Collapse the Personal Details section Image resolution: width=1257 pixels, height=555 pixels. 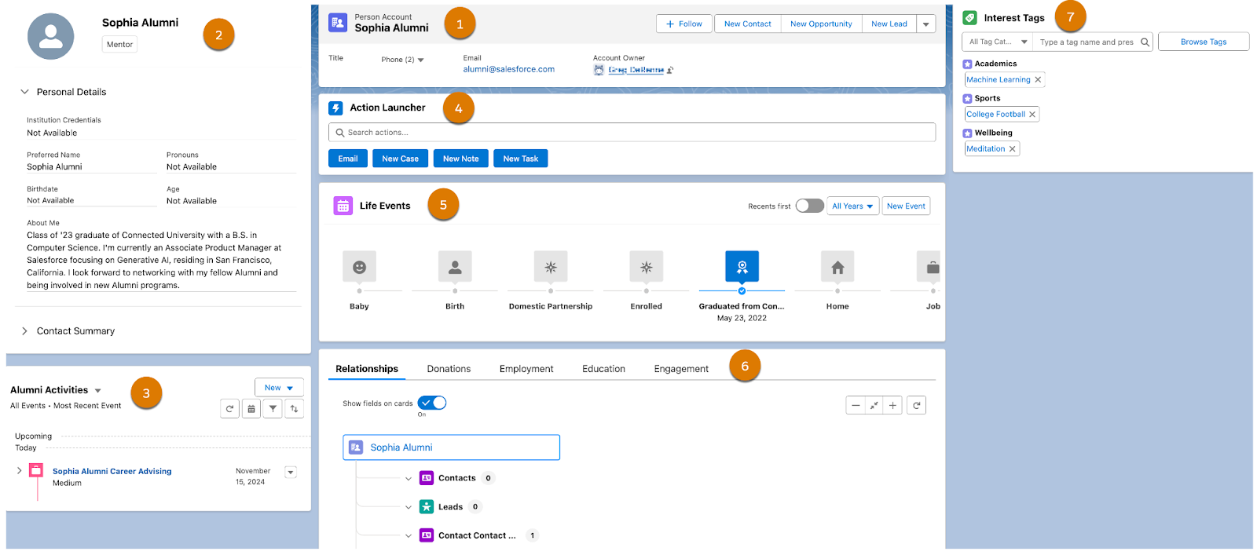(24, 92)
